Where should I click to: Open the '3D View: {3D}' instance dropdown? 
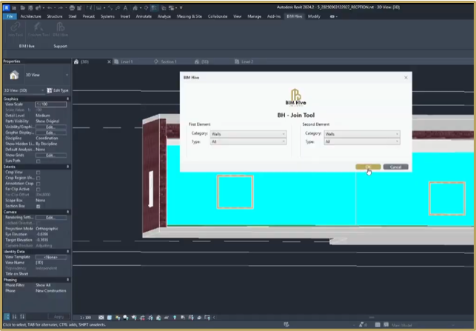[x=42, y=90]
